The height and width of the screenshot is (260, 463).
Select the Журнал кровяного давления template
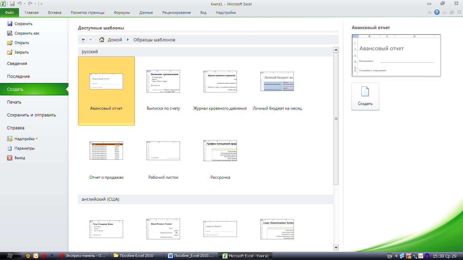[x=220, y=91]
